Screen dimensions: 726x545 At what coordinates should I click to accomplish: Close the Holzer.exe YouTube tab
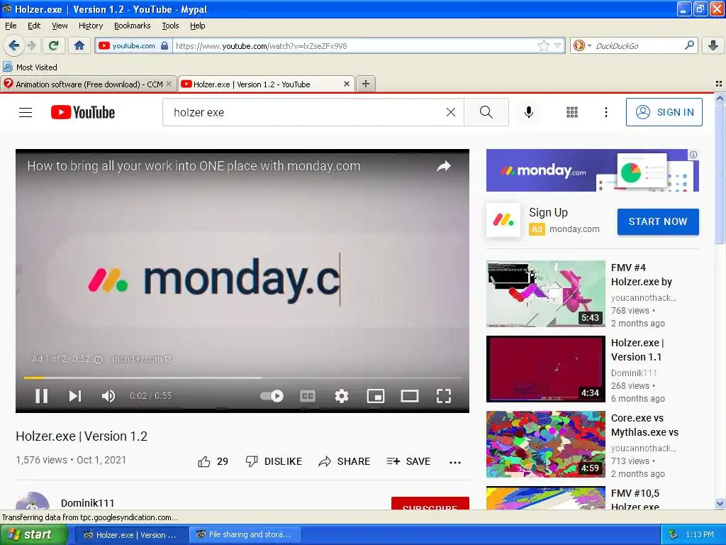point(346,84)
